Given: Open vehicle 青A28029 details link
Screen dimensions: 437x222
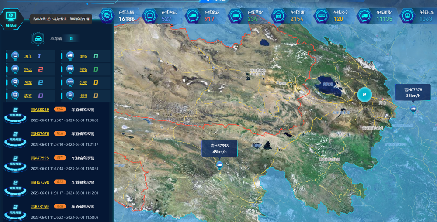Looking at the screenshot, I should (x=40, y=109).
